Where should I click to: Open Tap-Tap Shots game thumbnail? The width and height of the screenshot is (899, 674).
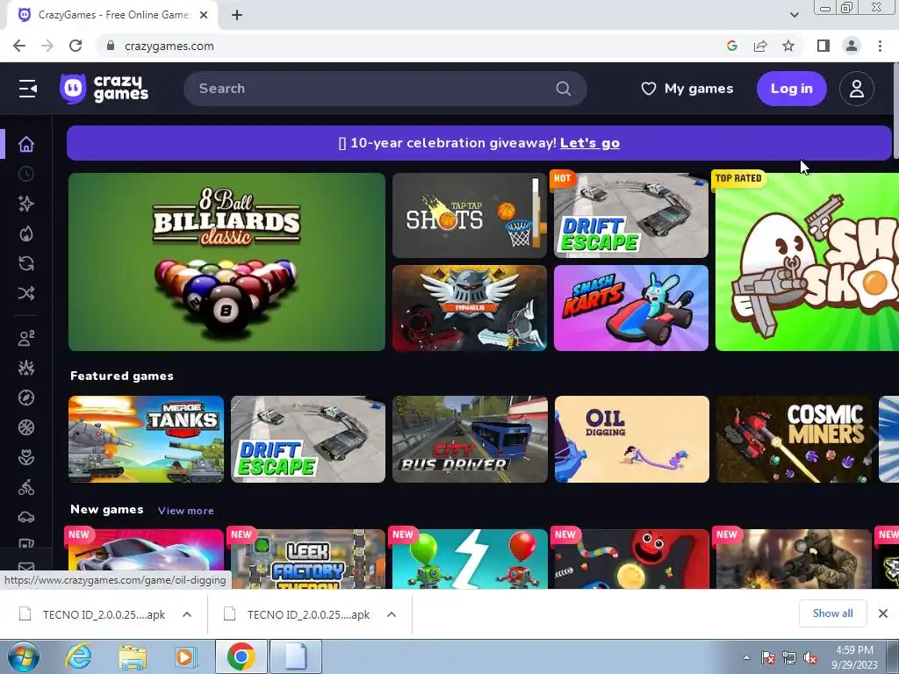point(470,216)
